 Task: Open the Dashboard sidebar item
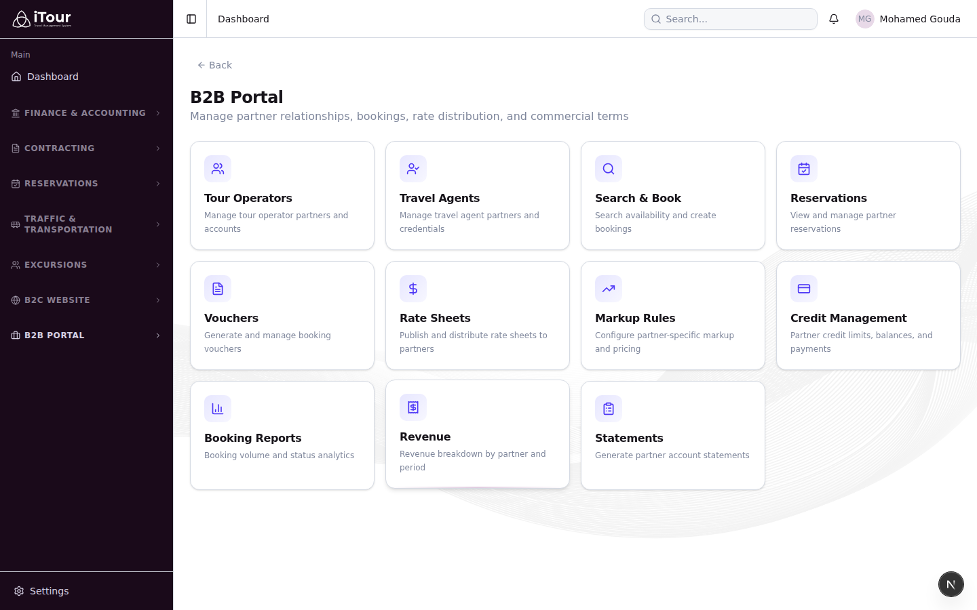click(86, 77)
